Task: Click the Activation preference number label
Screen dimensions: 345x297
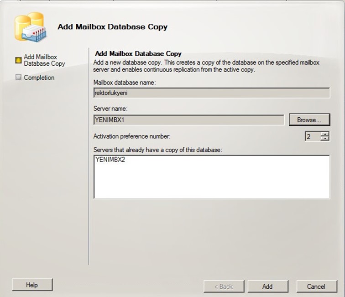Action: 132,136
